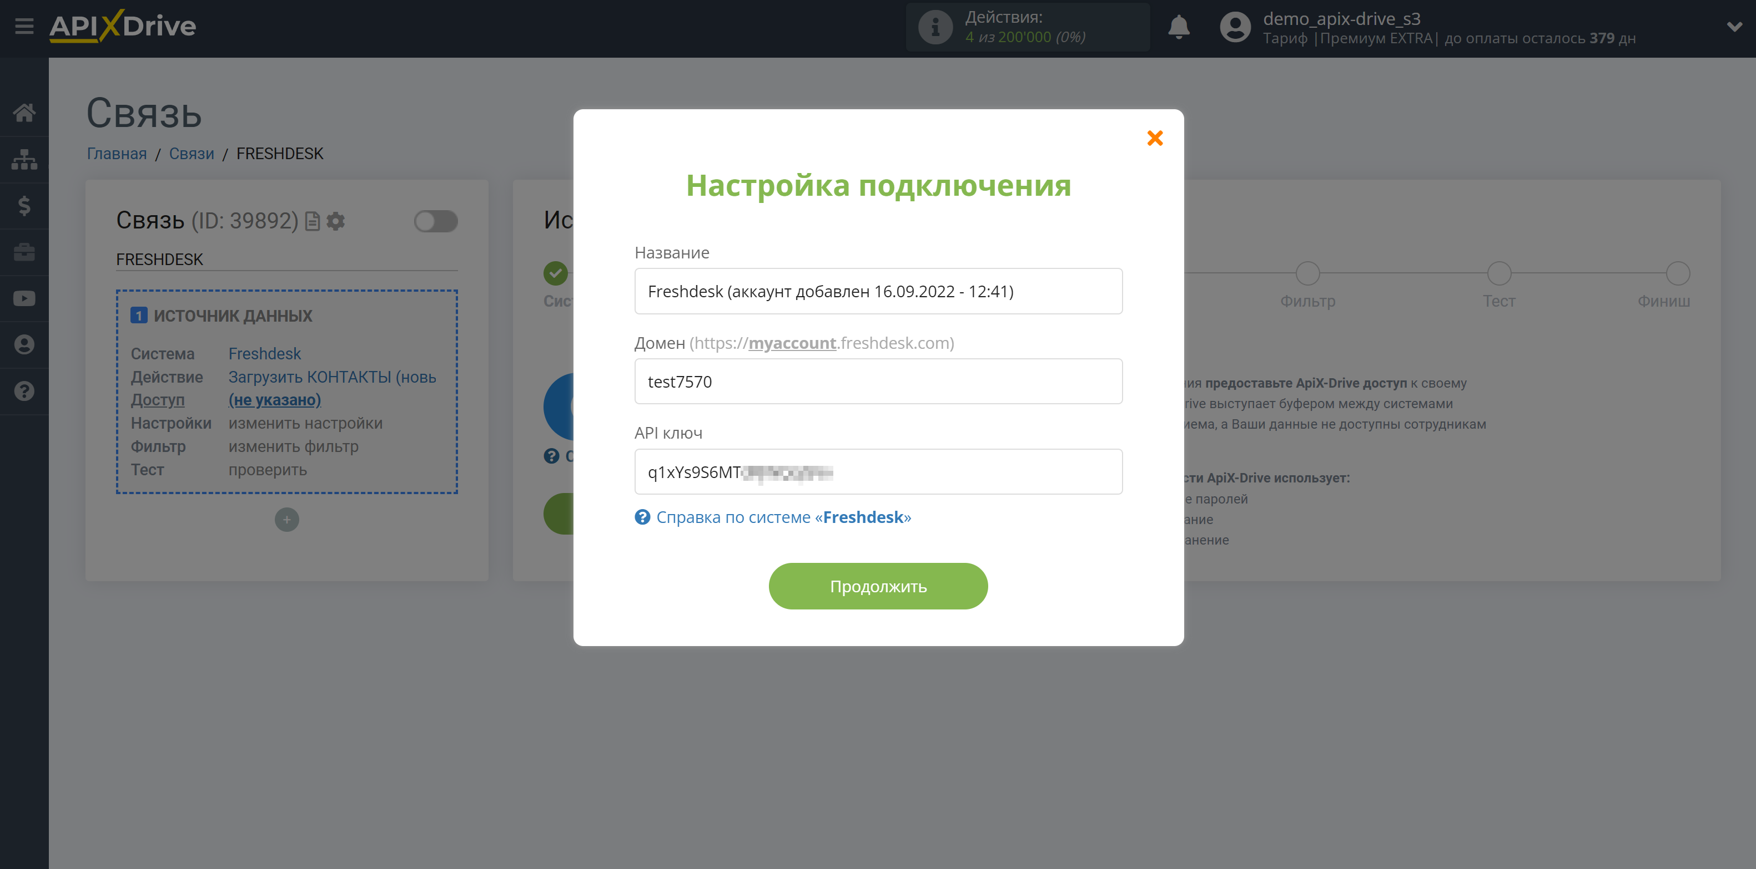Click the ApiX-Drive logo
The height and width of the screenshot is (869, 1756).
point(123,27)
